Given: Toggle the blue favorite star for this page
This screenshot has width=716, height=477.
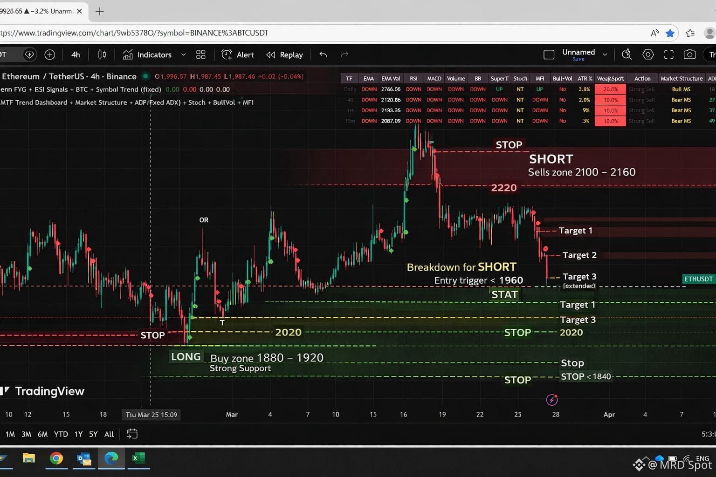Looking at the screenshot, I should pyautogui.click(x=670, y=33).
